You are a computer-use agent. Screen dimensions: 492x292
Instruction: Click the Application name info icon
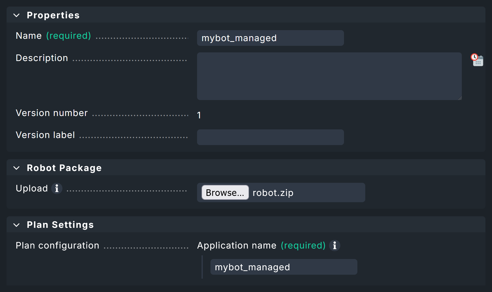click(x=335, y=246)
